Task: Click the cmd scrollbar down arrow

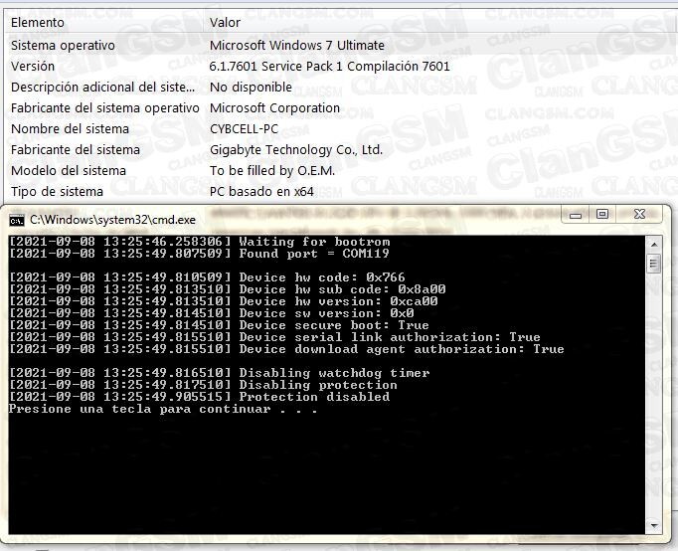Action: (654, 526)
